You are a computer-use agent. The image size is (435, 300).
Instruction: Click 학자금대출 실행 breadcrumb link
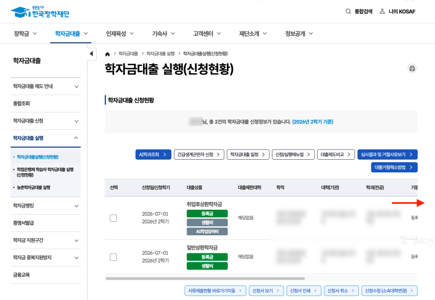160,53
